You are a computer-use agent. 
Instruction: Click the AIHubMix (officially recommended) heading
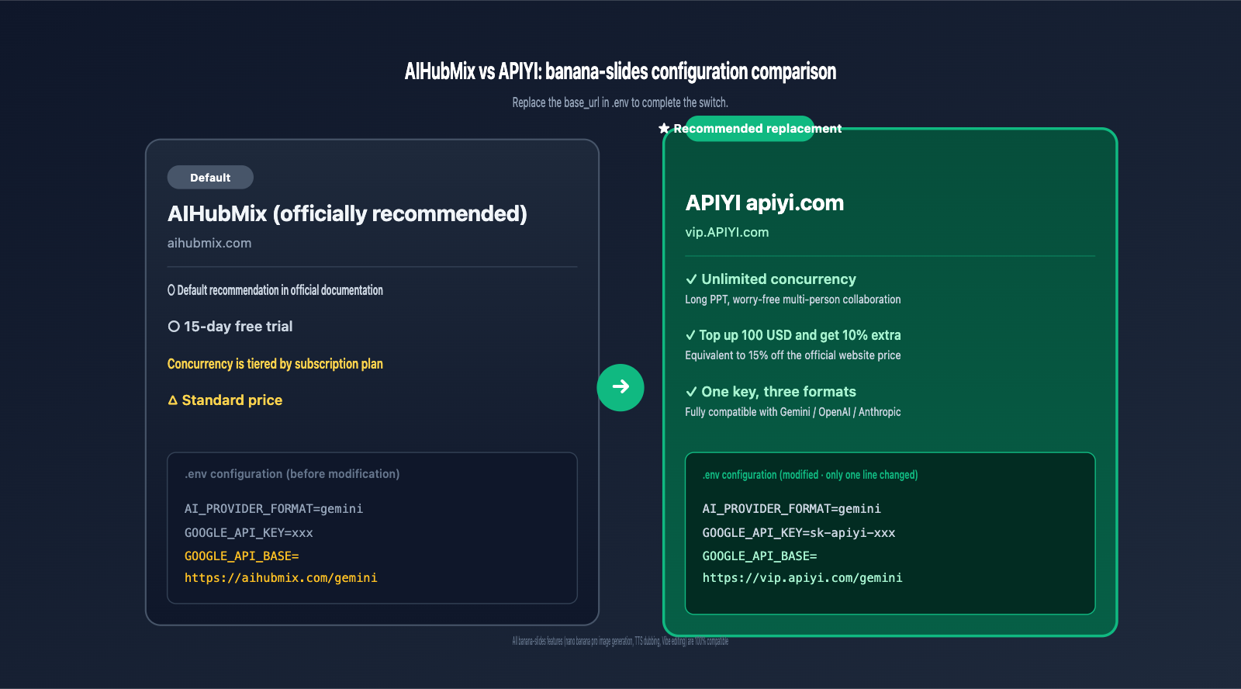click(347, 213)
